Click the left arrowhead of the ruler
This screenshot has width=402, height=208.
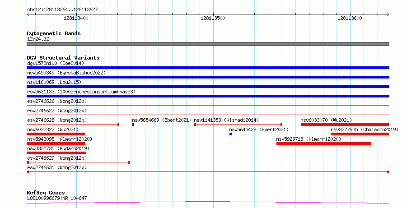tap(28, 14)
